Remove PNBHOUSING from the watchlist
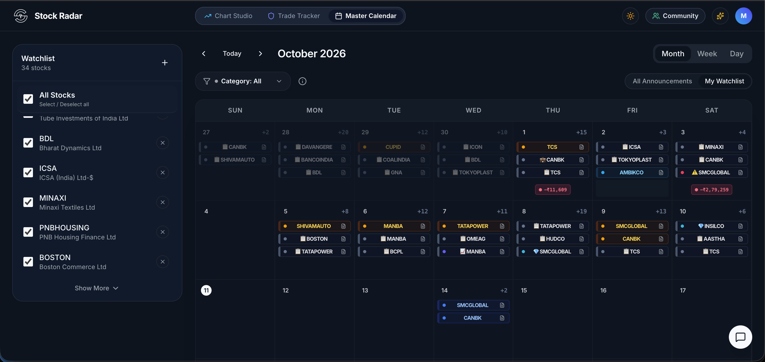This screenshot has height=362, width=765. [x=162, y=232]
